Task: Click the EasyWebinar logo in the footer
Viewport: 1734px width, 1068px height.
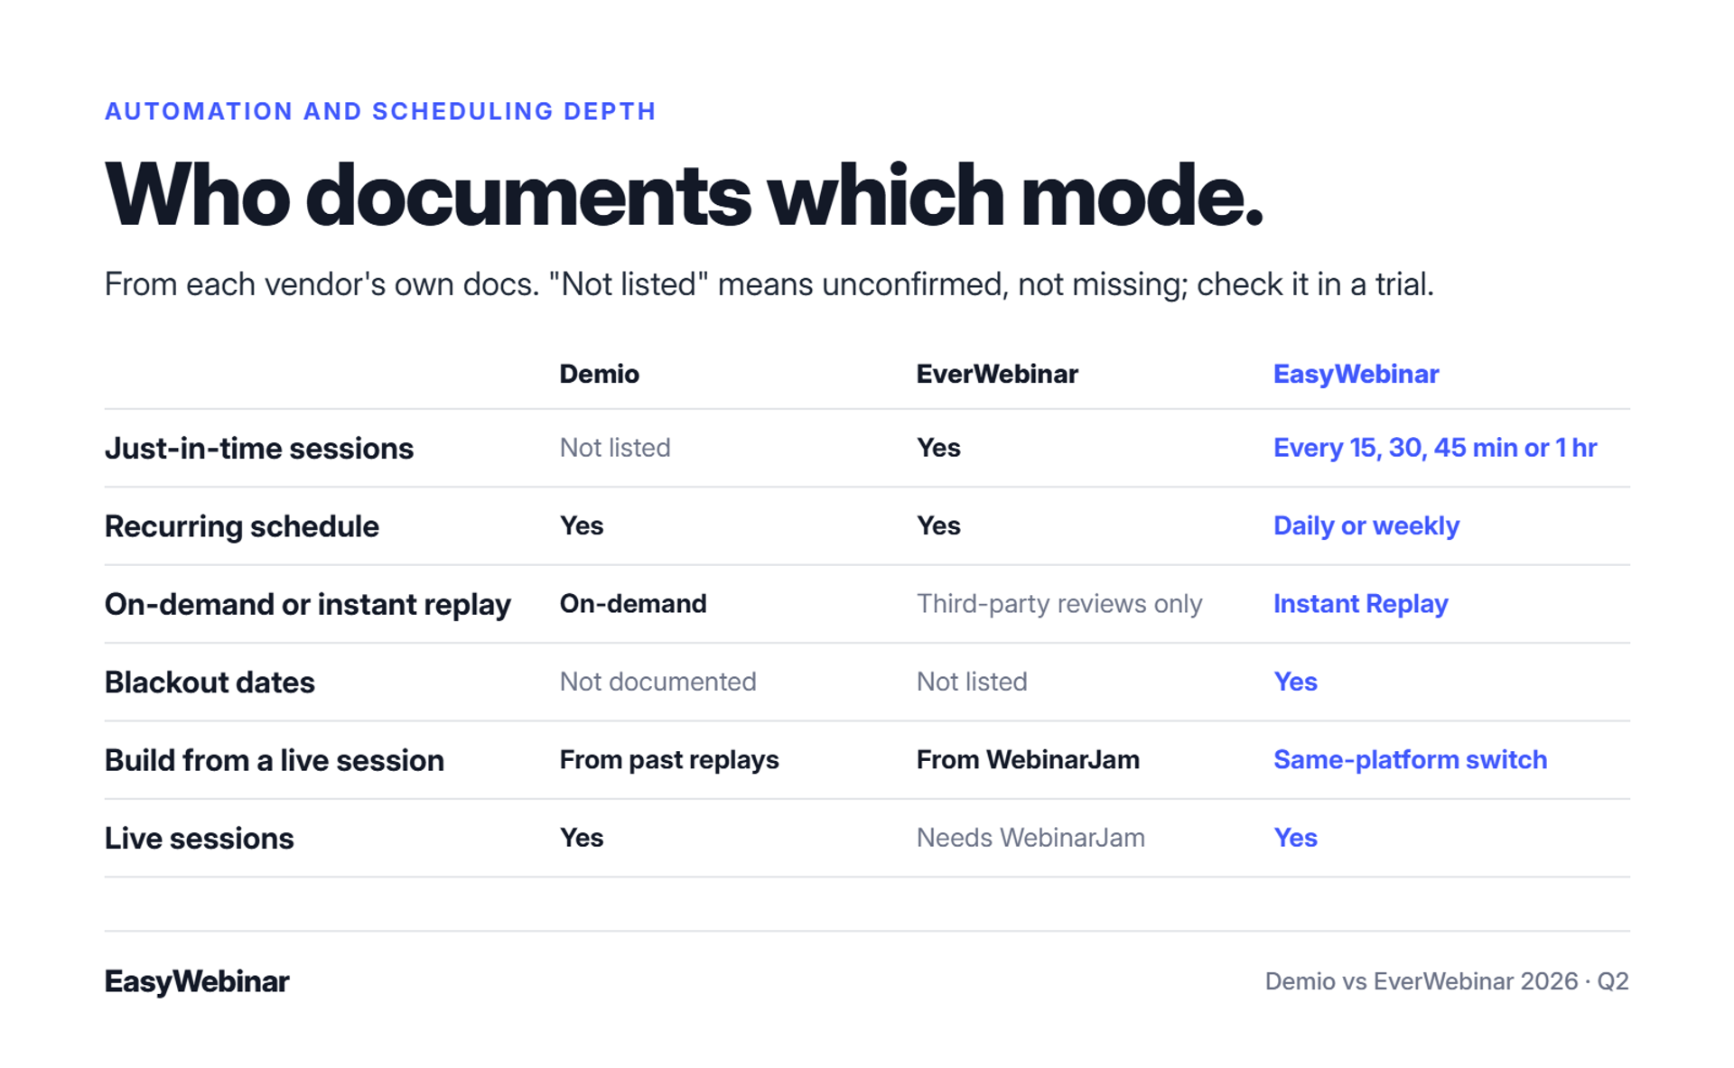Action: [x=197, y=982]
